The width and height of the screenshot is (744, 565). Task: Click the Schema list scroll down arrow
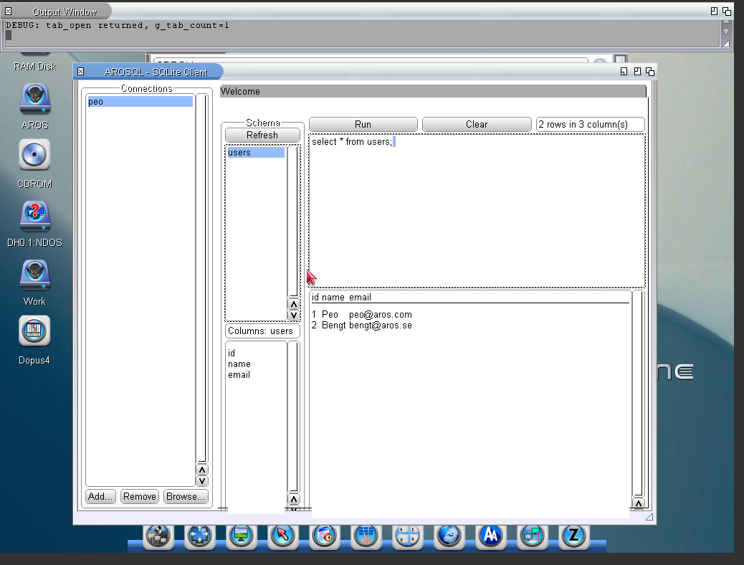point(294,315)
